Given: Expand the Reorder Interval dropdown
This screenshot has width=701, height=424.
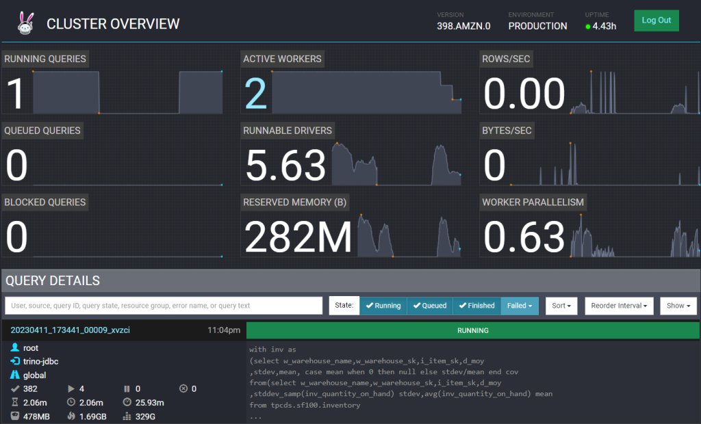Looking at the screenshot, I should tap(619, 306).
